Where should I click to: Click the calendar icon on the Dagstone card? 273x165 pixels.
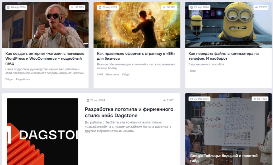point(88,100)
